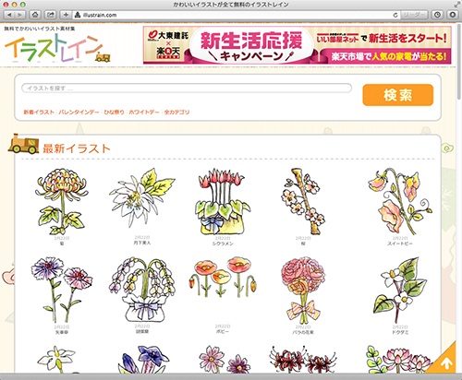Open the 矢車草 cornflower illustration
The height and width of the screenshot is (380, 462).
[62, 290]
